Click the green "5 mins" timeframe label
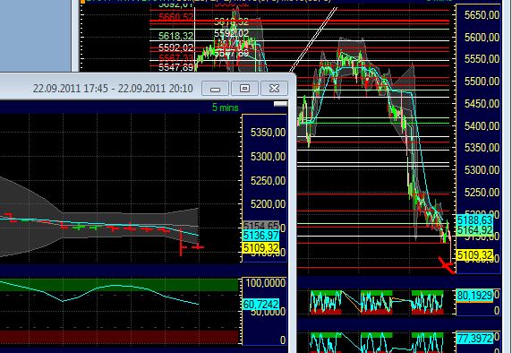The height and width of the screenshot is (353, 512). point(226,108)
